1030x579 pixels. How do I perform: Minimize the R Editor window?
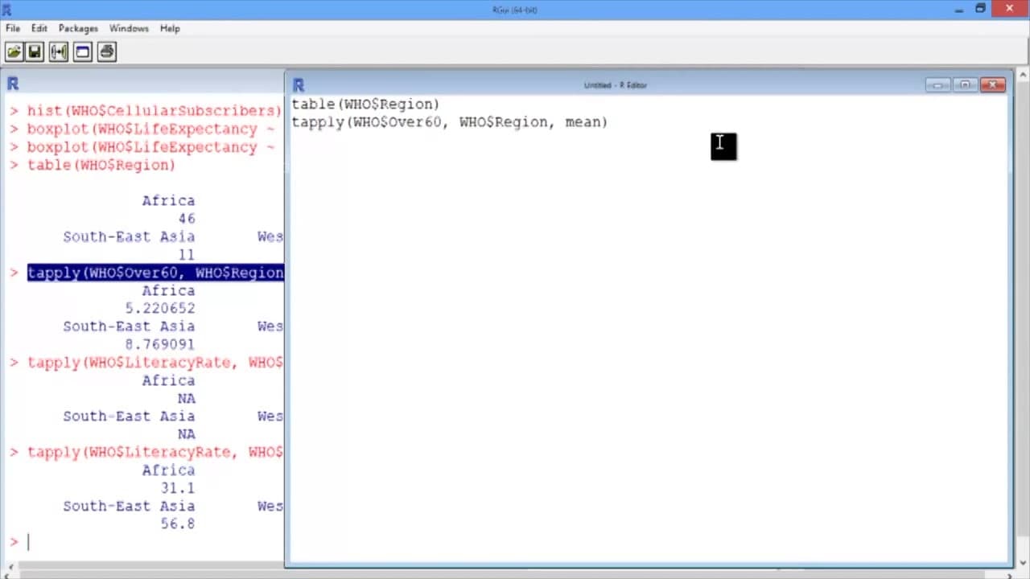coord(937,84)
